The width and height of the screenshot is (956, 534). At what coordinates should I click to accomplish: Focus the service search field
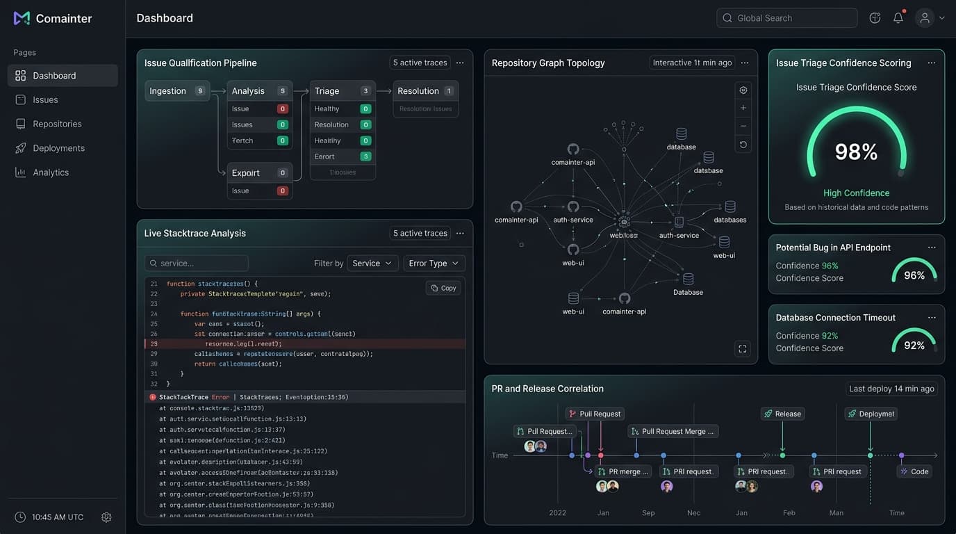click(x=197, y=264)
